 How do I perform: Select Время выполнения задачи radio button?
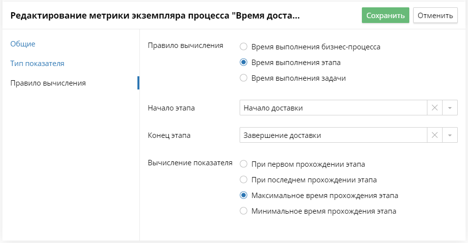coord(244,78)
